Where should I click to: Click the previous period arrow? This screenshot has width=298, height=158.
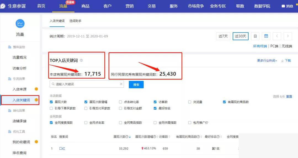pyautogui.click(x=277, y=36)
